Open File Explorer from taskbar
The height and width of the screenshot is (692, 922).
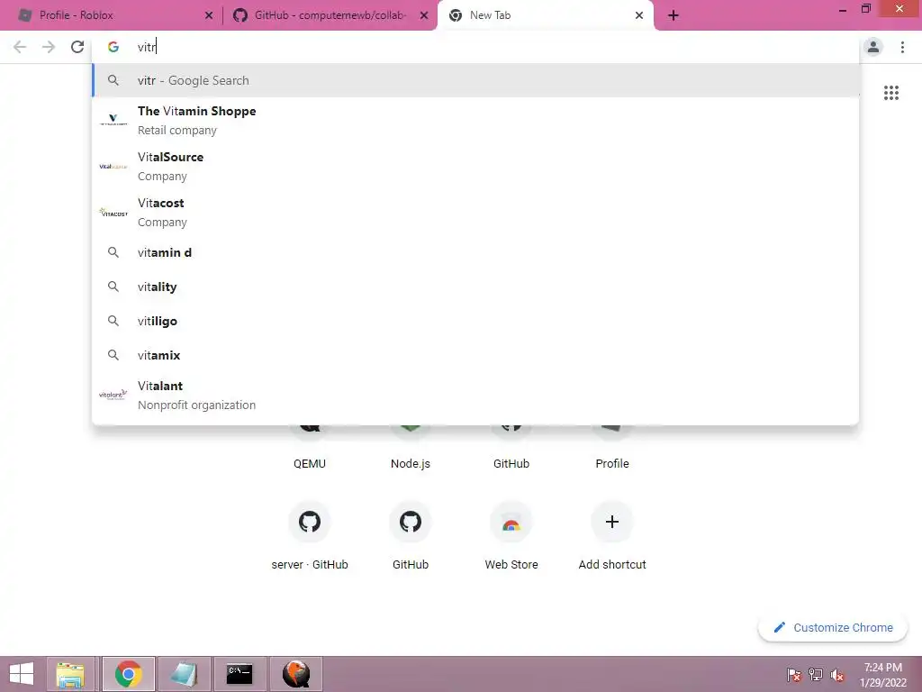tap(70, 674)
